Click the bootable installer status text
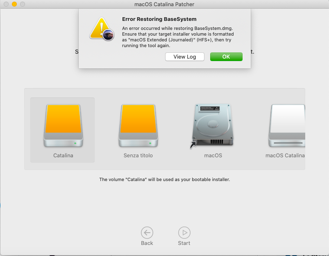This screenshot has height=256, width=329. [x=165, y=179]
